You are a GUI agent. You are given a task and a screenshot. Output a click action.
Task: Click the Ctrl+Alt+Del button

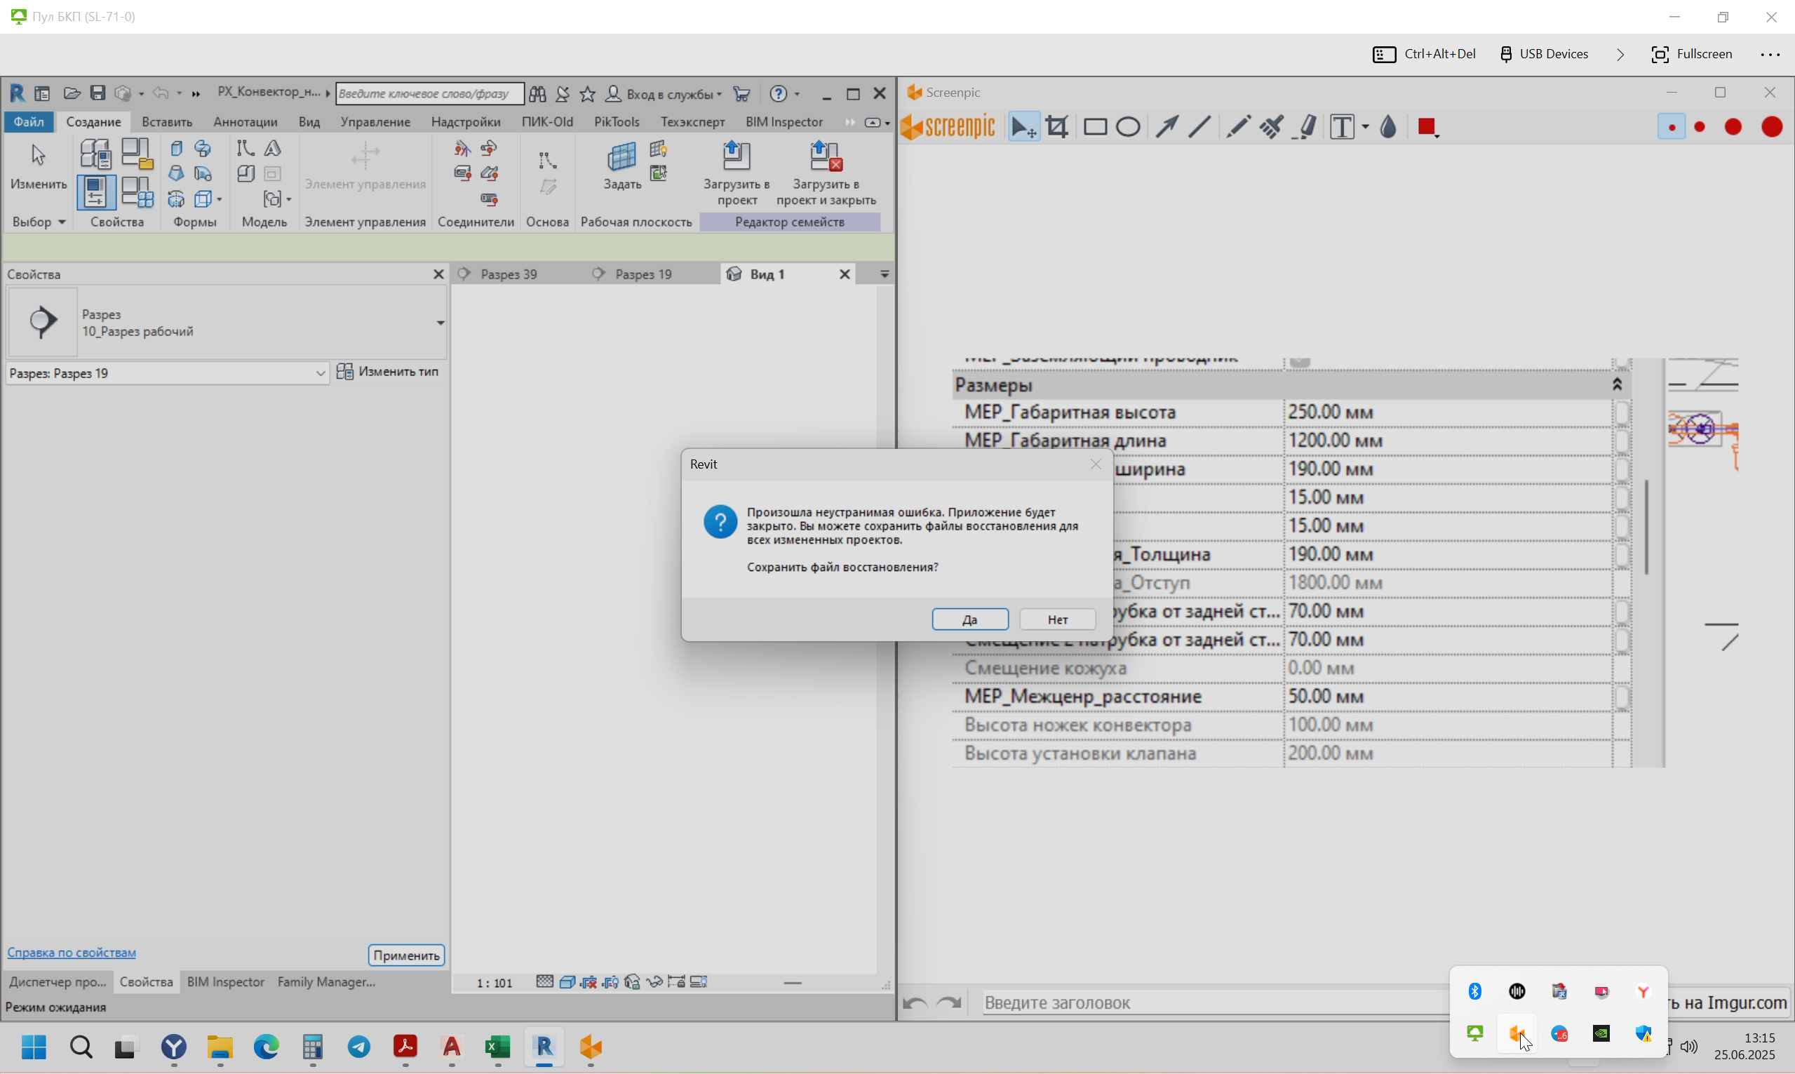click(1425, 54)
